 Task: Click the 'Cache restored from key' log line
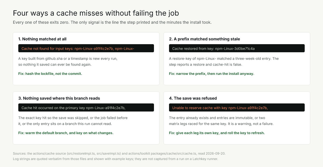pyautogui.click(x=237, y=48)
